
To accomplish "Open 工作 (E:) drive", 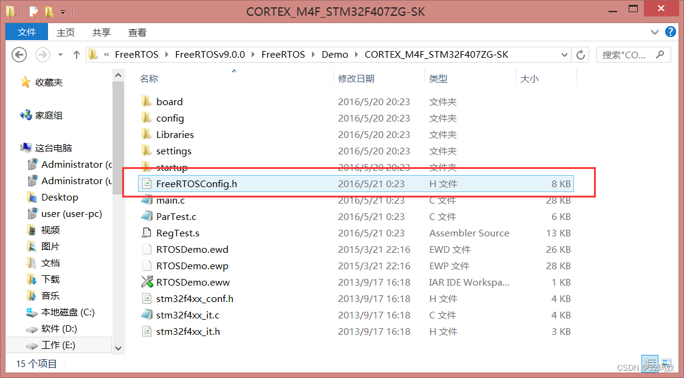I will point(58,345).
